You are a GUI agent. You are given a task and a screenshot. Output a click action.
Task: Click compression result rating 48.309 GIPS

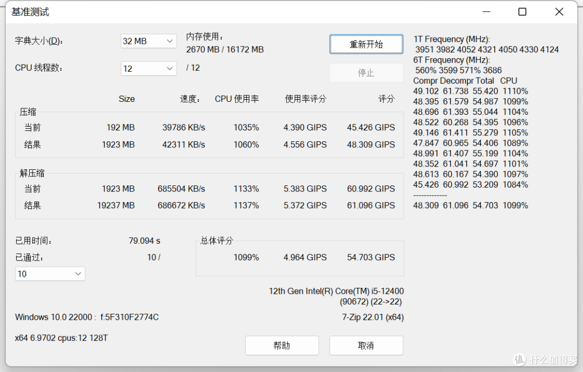[x=371, y=145]
